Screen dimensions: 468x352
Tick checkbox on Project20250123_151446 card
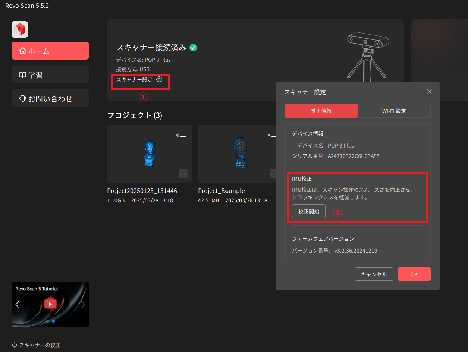[183, 134]
